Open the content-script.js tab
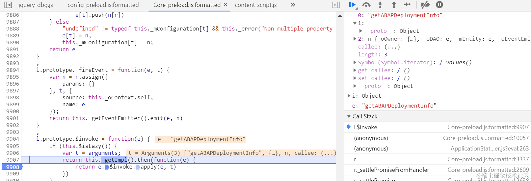This screenshot has width=531, height=181. point(256,5)
